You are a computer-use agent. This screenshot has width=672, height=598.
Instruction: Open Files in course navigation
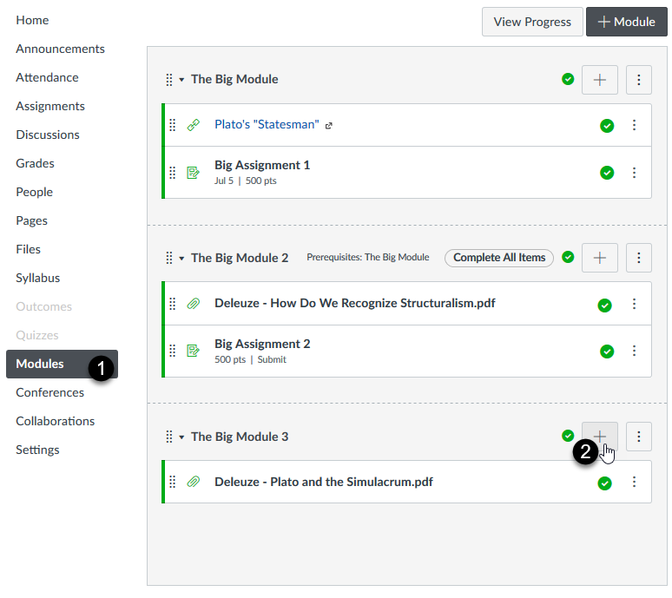click(x=29, y=249)
